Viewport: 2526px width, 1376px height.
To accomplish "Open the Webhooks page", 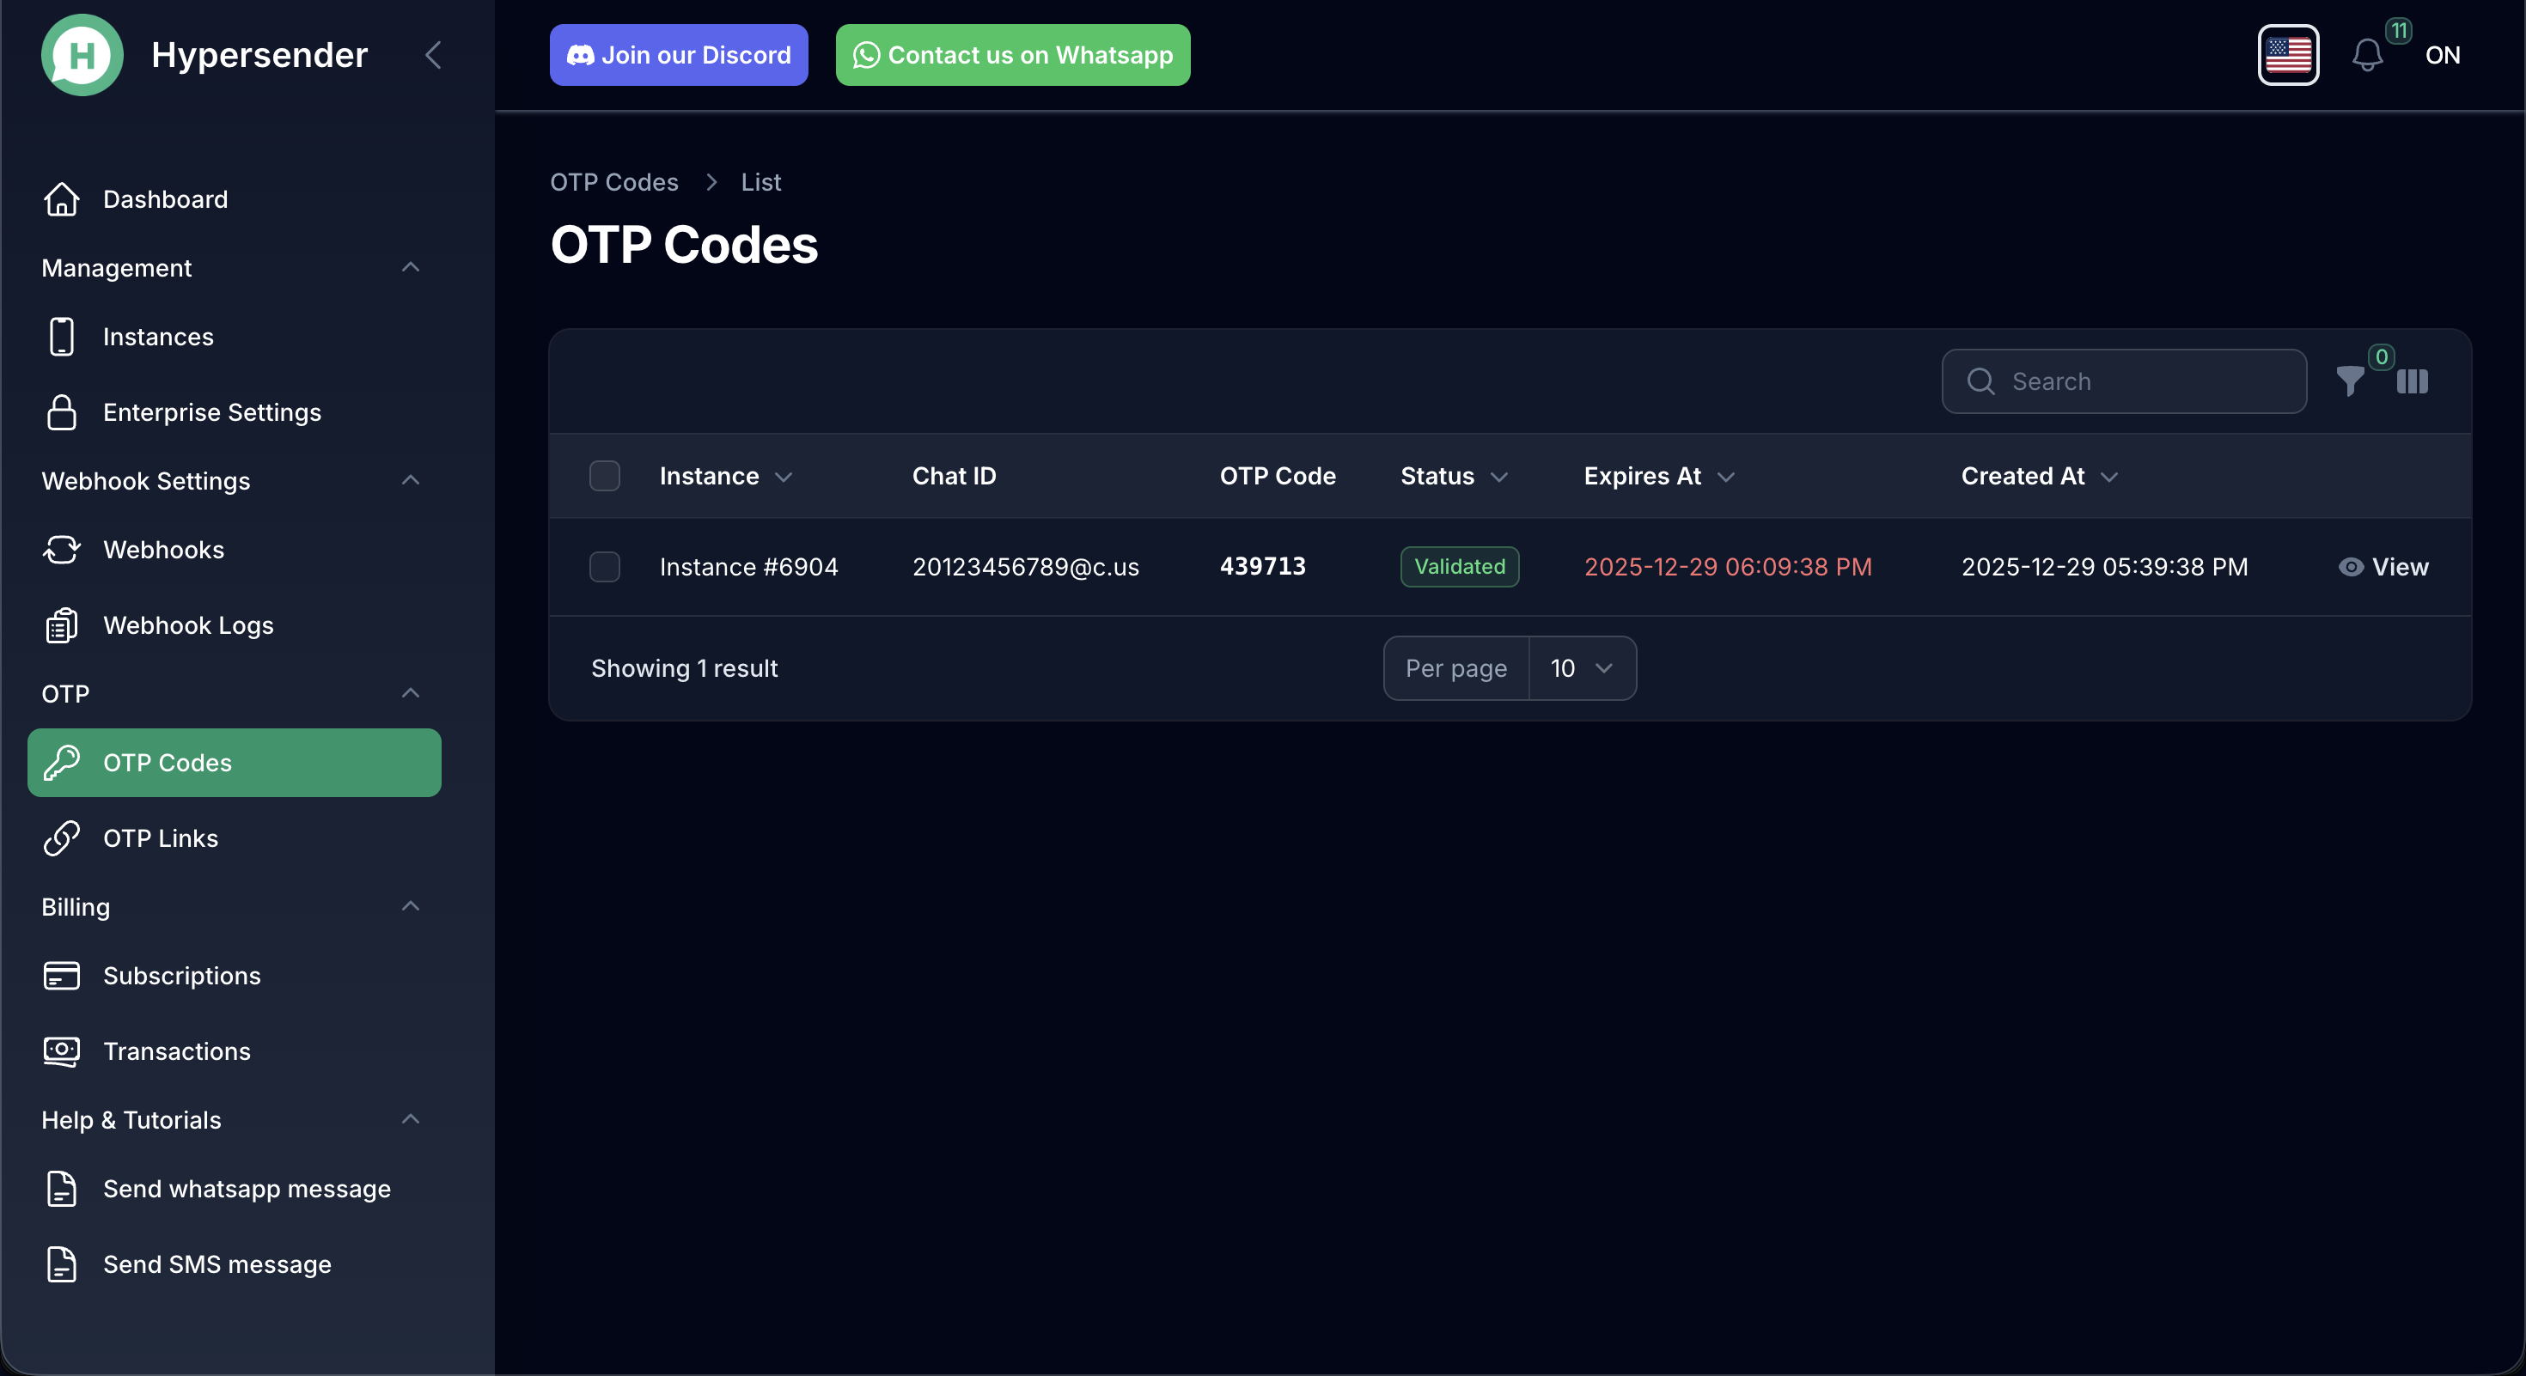I will [164, 550].
